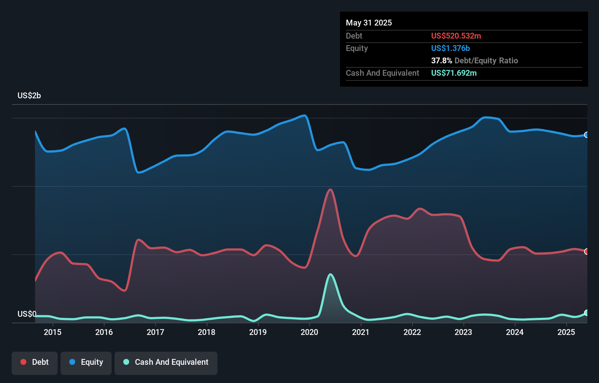The image size is (599, 383).
Task: Click the US$71.692m cash value
Action: click(454, 73)
